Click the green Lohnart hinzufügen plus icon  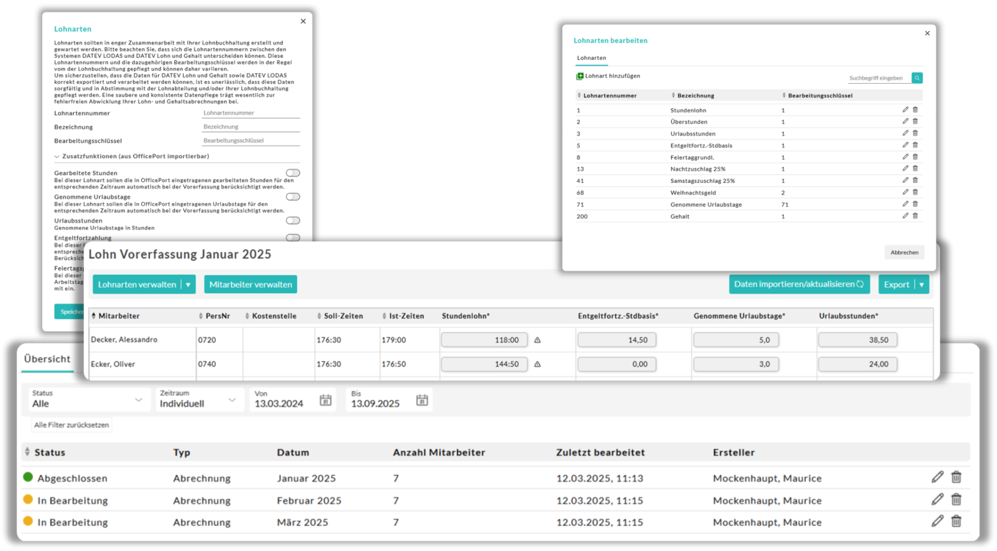point(580,76)
